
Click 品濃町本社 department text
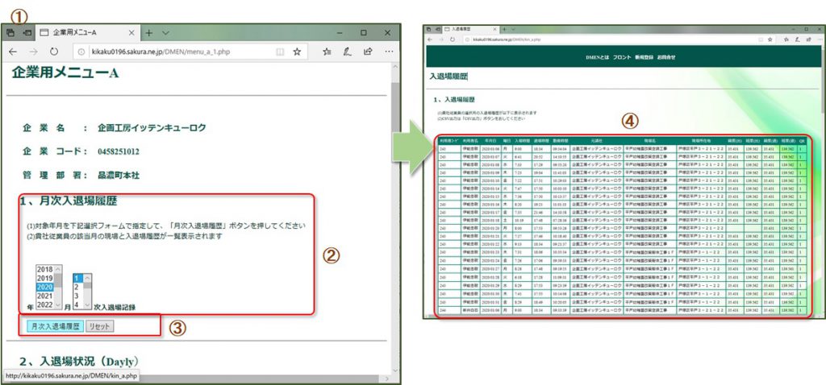(119, 175)
